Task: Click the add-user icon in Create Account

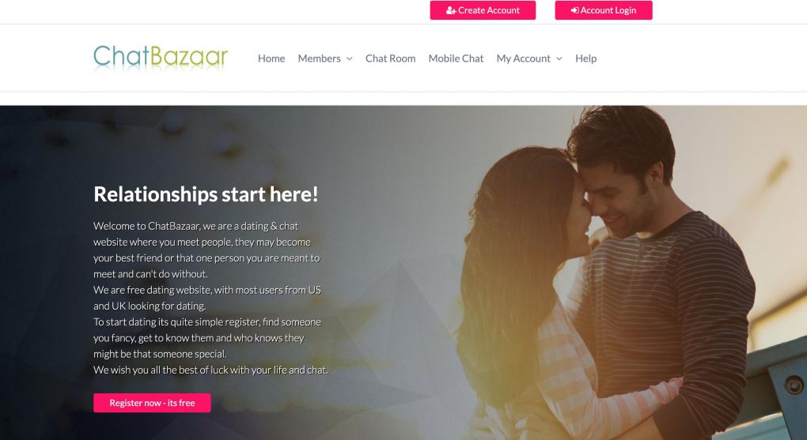Action: [x=451, y=10]
